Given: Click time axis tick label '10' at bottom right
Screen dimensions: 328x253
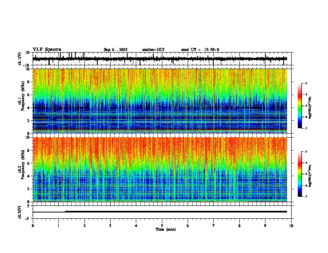Looking at the screenshot, I should click(291, 226).
